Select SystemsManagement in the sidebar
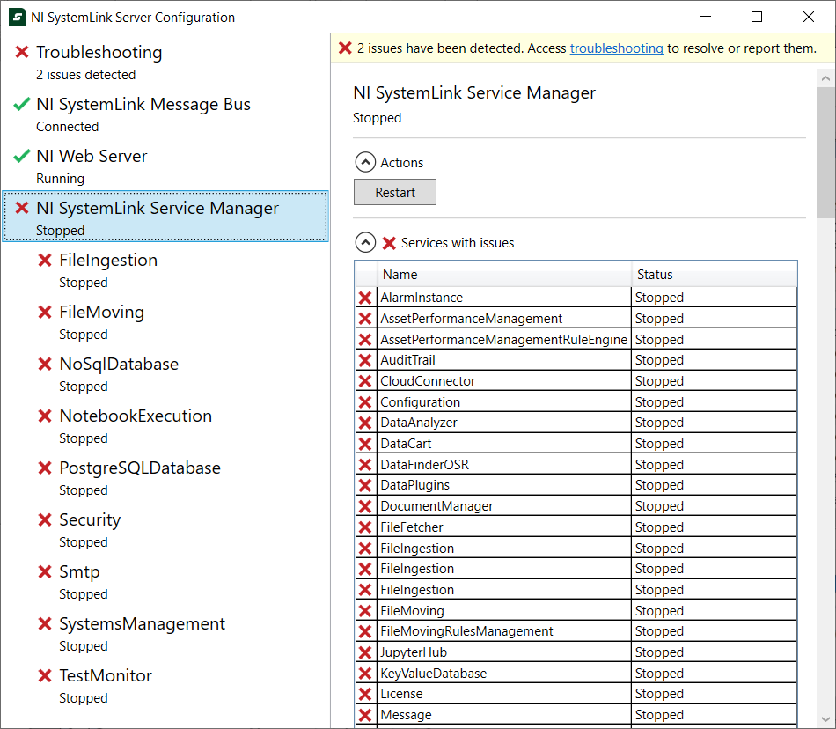The height and width of the screenshot is (729, 836). click(x=165, y=634)
